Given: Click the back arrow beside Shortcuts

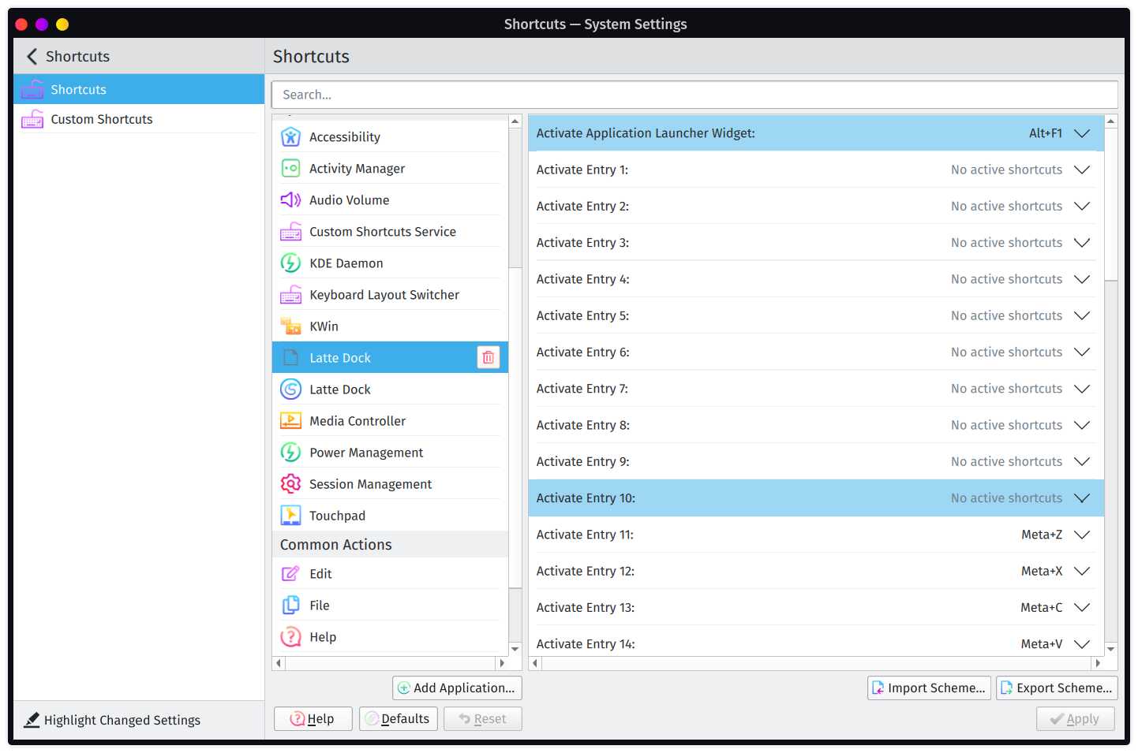Looking at the screenshot, I should pos(32,57).
